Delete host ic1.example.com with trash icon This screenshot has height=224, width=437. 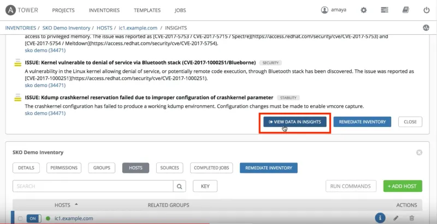(x=412, y=218)
